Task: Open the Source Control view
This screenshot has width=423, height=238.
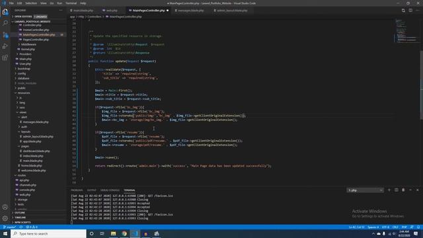Action: 5,35
